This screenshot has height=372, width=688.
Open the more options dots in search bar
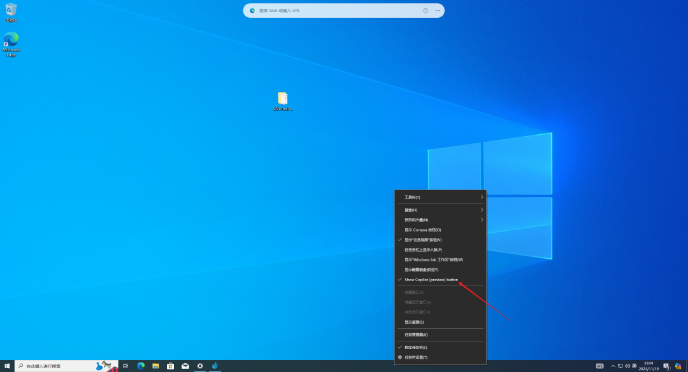coord(438,11)
